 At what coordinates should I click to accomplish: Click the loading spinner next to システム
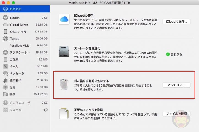pos(46,110)
